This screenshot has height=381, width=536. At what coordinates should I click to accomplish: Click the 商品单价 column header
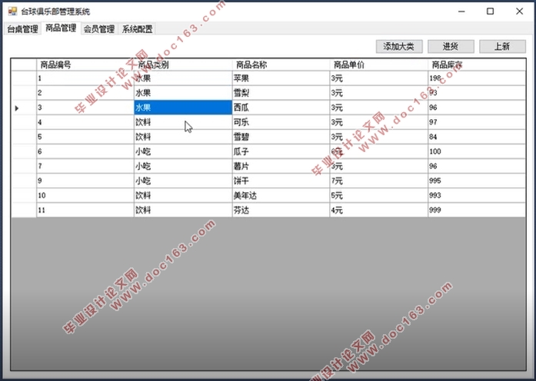(x=379, y=65)
